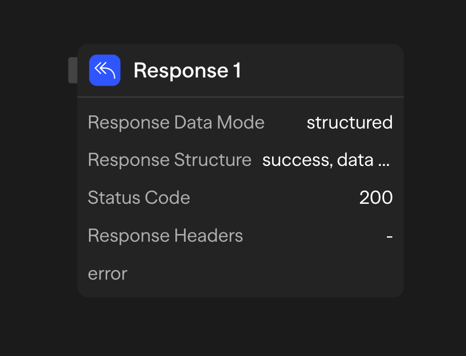
Task: Click the Response Headers label
Action: (x=165, y=235)
